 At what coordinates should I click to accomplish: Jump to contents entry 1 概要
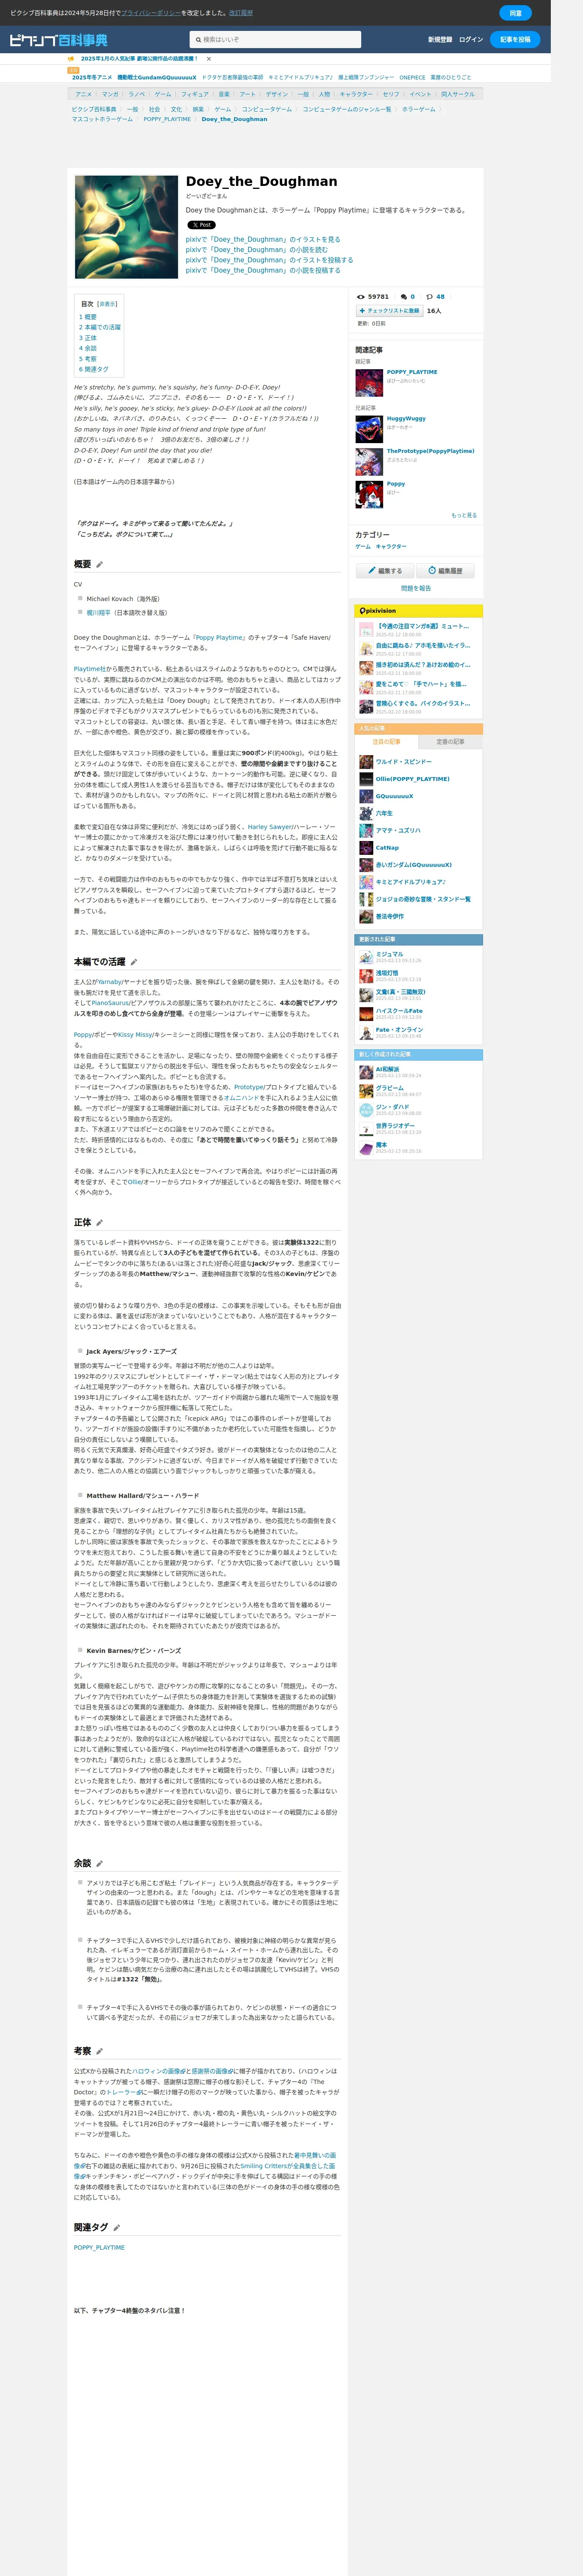pyautogui.click(x=88, y=317)
